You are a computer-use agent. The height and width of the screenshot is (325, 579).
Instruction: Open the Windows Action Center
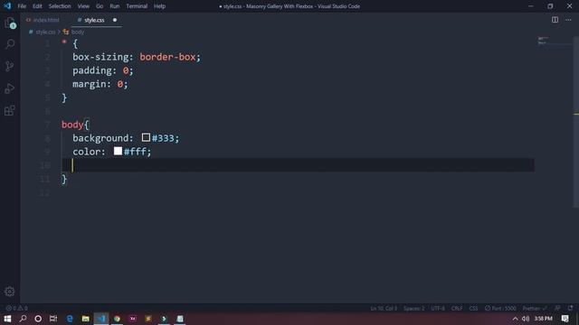pyautogui.click(x=565, y=319)
